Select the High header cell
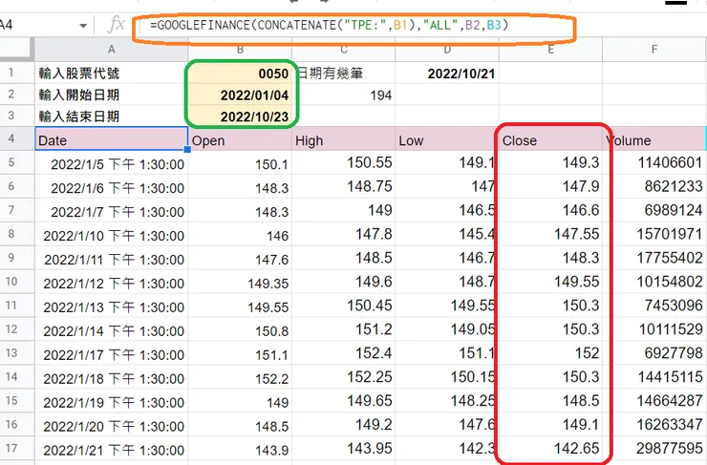 coord(344,138)
